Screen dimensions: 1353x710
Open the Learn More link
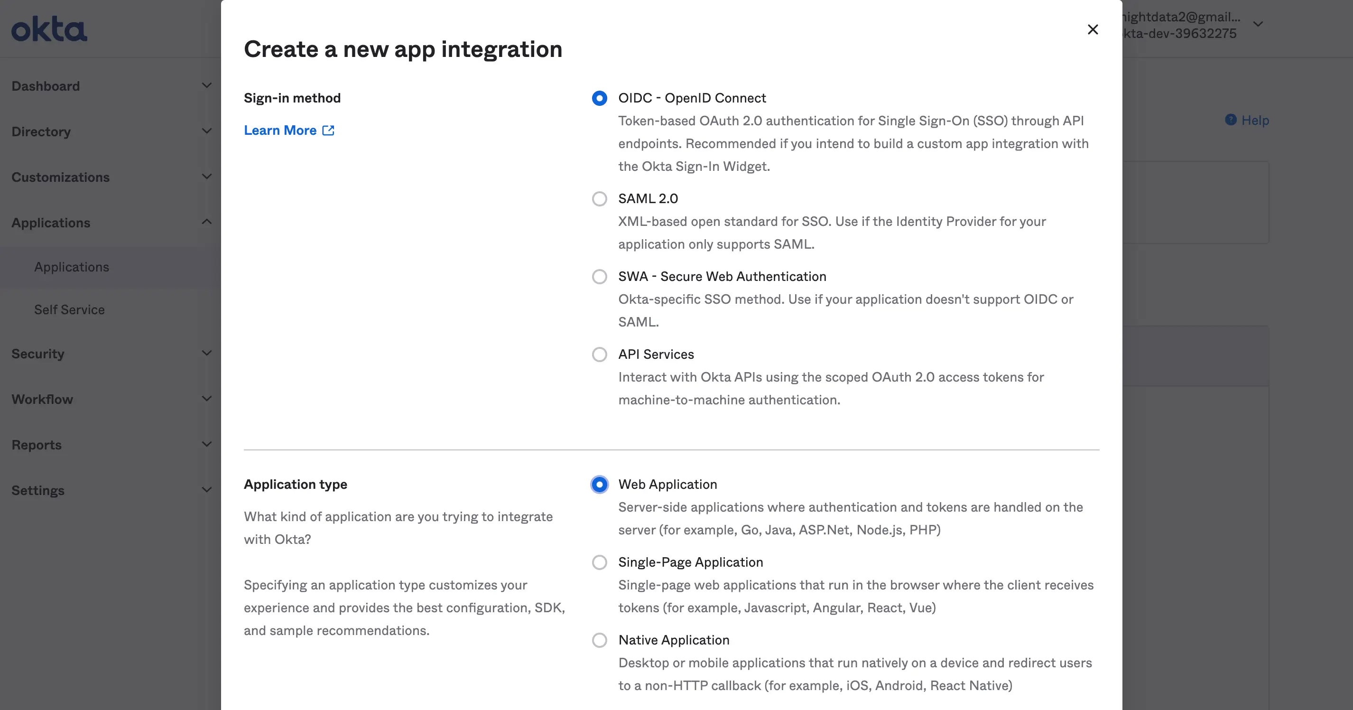point(289,131)
